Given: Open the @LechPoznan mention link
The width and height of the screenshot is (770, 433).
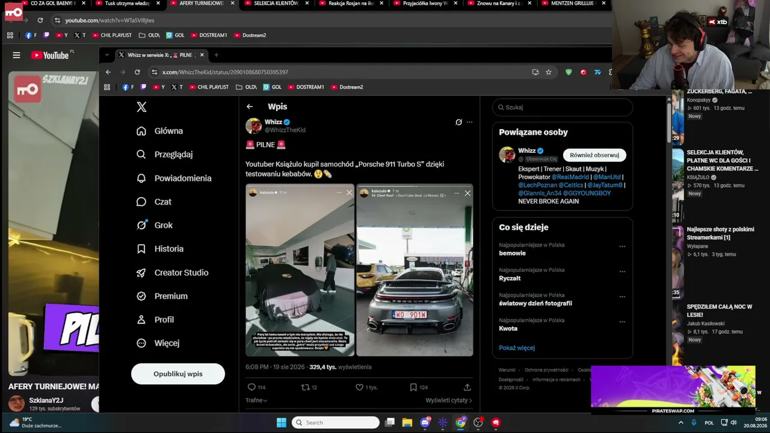Looking at the screenshot, I should click(537, 185).
